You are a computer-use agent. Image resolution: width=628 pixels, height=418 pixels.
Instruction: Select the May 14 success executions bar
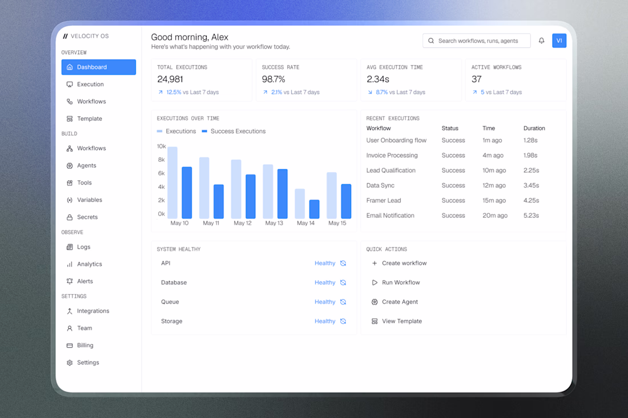[x=315, y=209]
